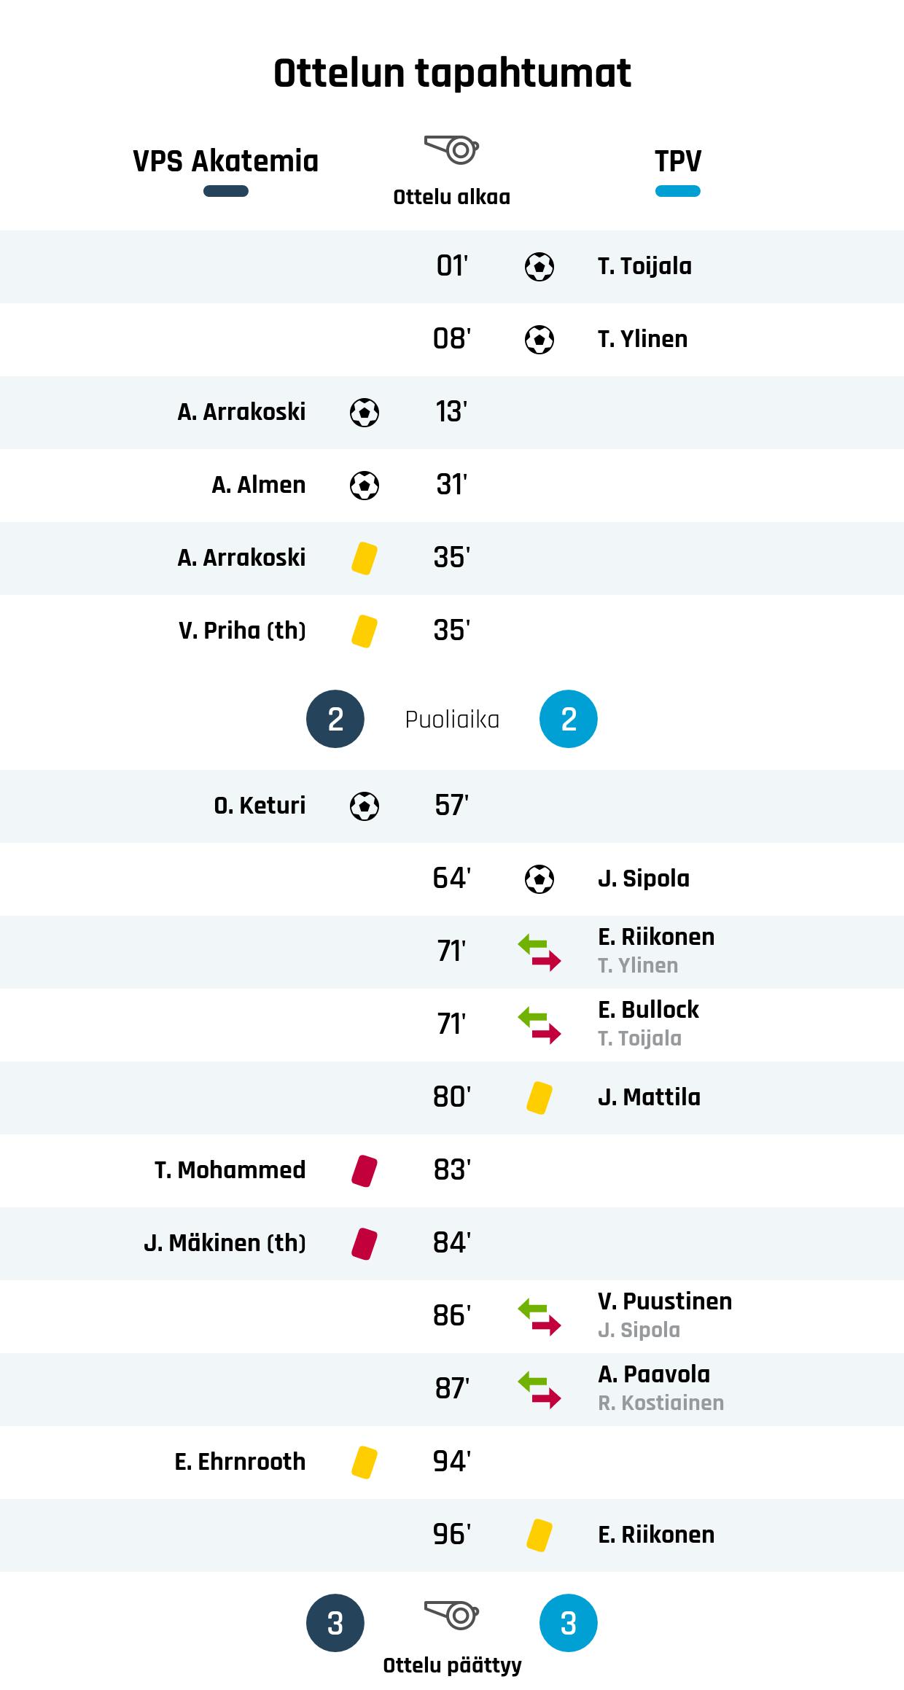
Task: Click J. Mäkinen's red card icon
Action: pos(364,1244)
